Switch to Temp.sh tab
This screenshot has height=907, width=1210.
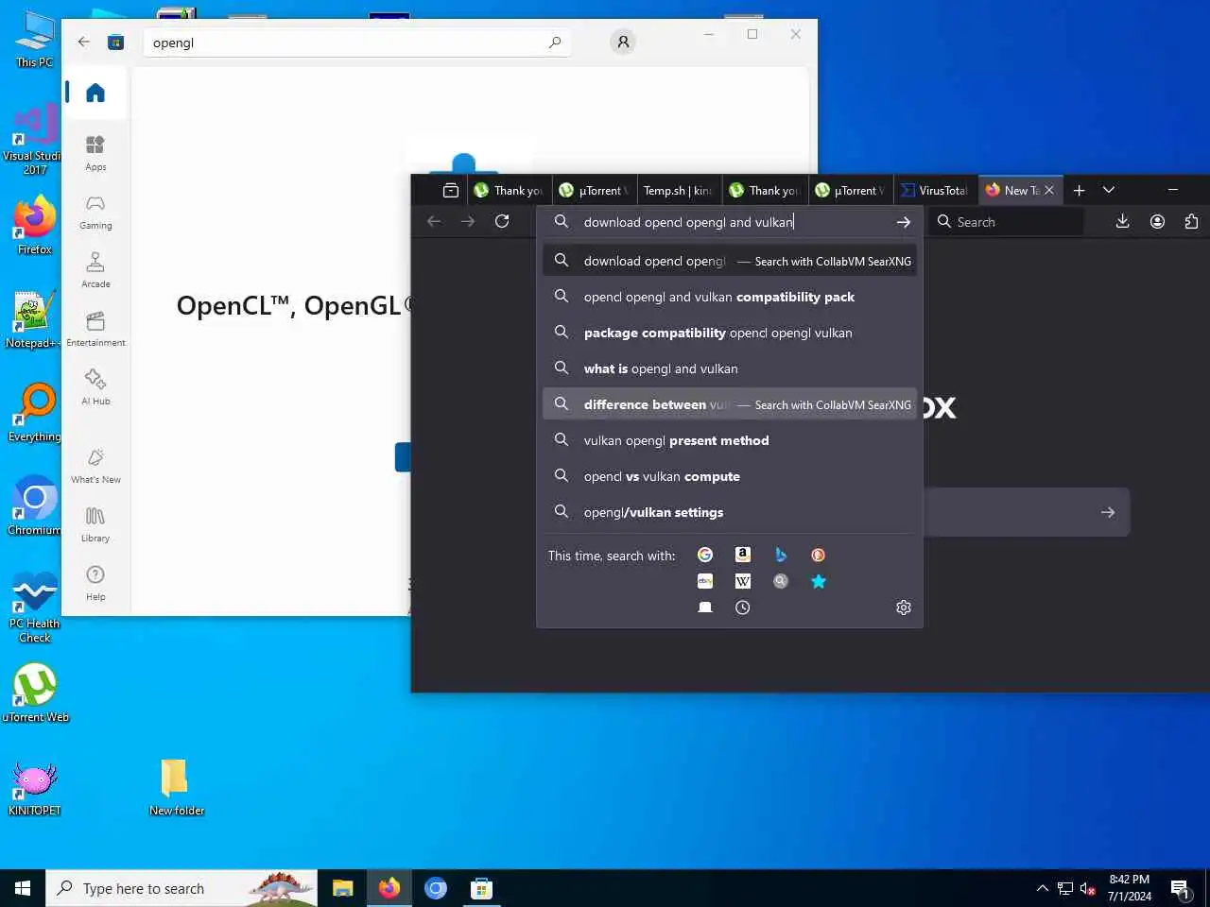[679, 190]
